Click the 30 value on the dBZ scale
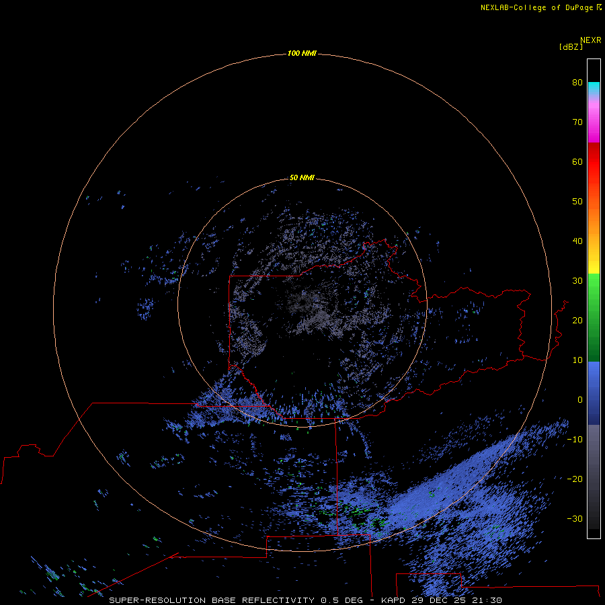Image resolution: width=605 pixels, height=605 pixels. click(577, 281)
